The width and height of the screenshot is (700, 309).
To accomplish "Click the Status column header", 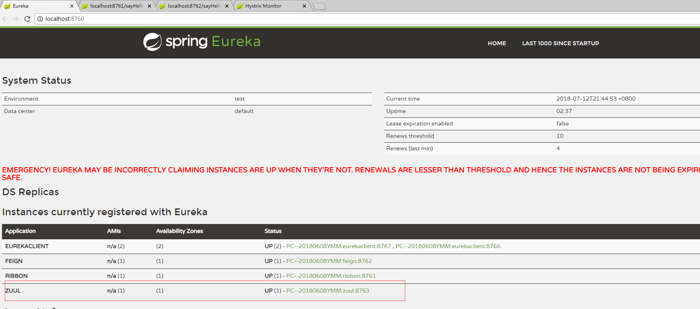I will (x=273, y=231).
